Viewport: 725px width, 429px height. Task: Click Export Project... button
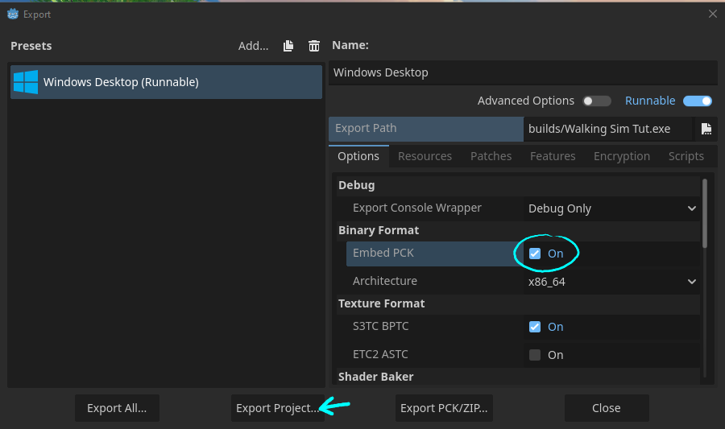(x=277, y=408)
